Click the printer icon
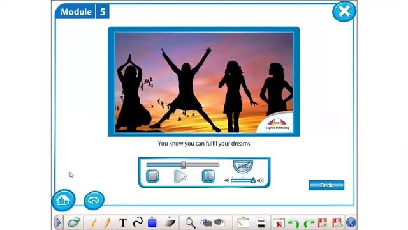Viewport: 408px width, 230px height. [261, 223]
